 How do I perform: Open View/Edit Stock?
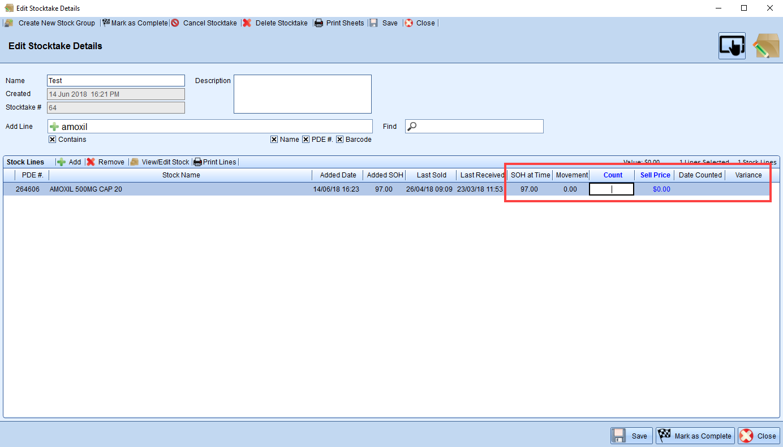click(x=160, y=162)
